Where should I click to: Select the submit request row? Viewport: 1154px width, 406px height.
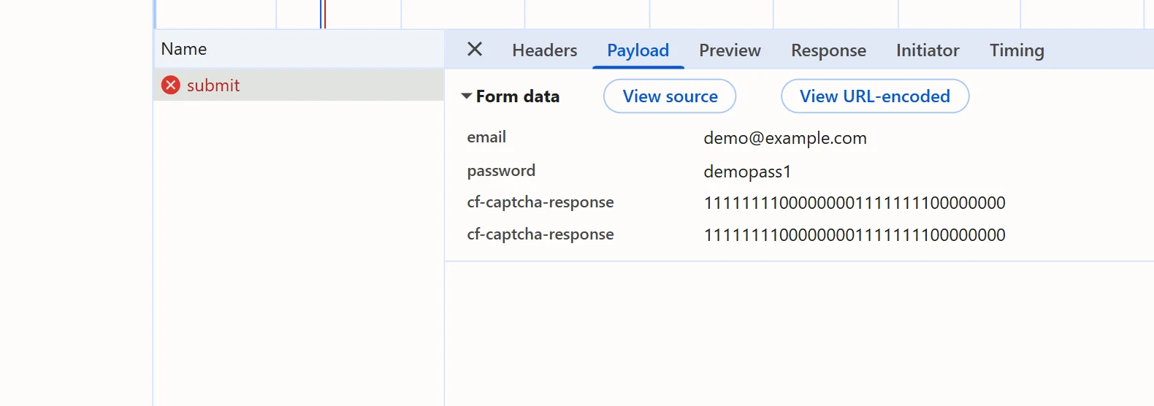pos(299,85)
